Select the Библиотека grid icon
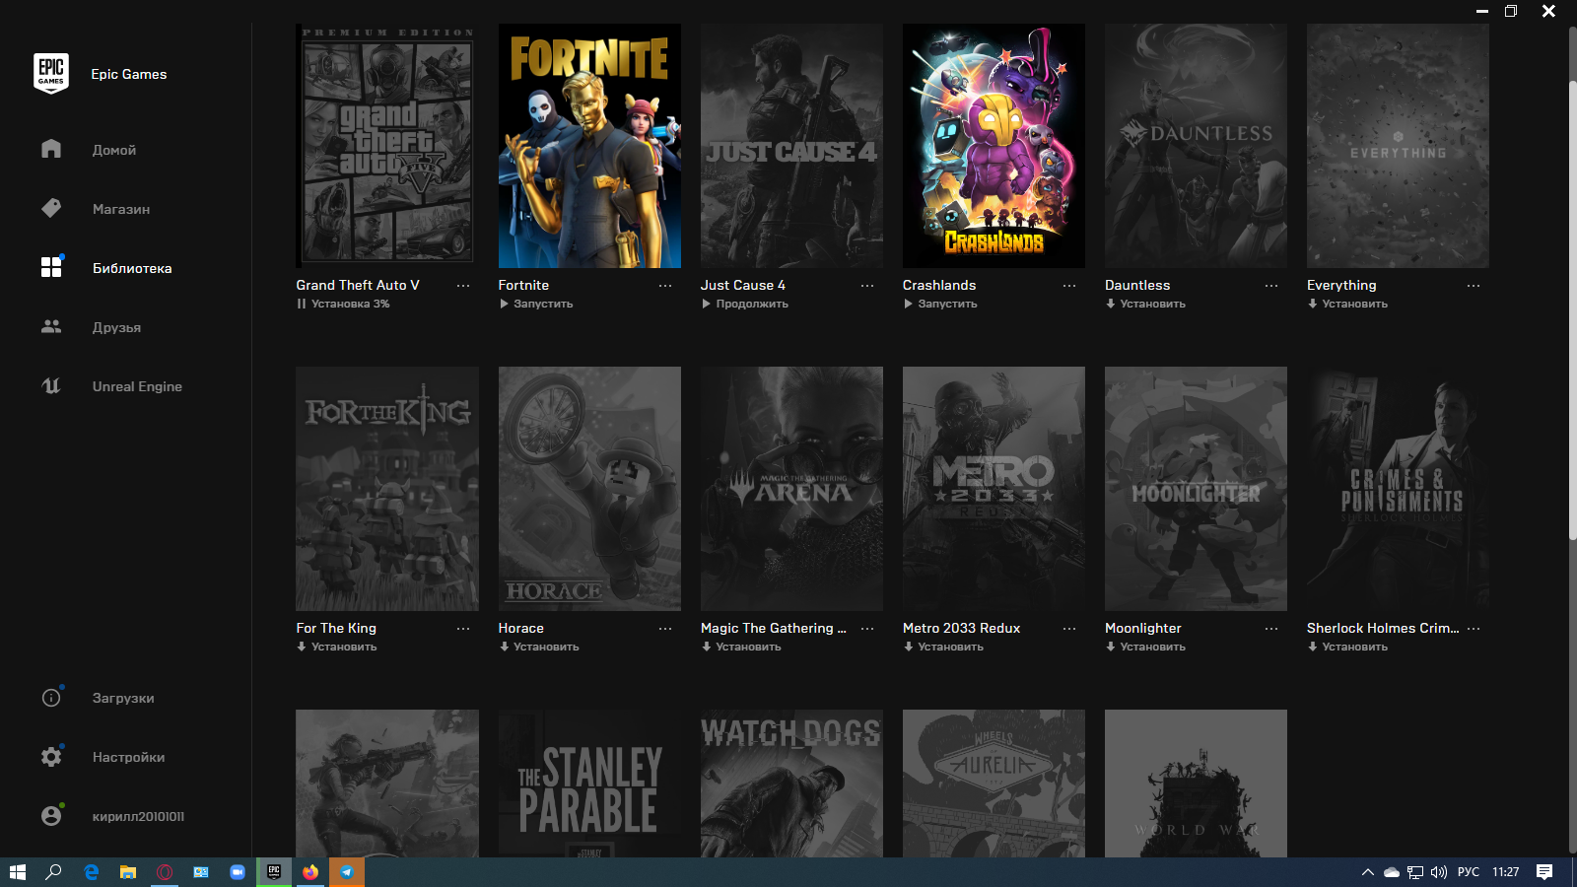The image size is (1577, 887). (51, 267)
